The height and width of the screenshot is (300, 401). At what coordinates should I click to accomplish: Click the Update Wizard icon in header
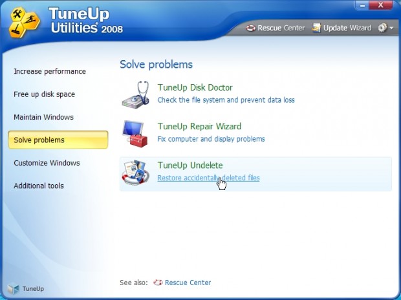click(316, 28)
